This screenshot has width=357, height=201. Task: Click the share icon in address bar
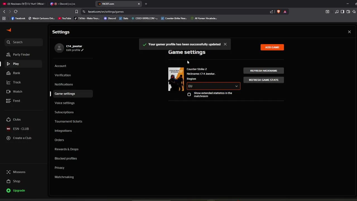click(272, 11)
